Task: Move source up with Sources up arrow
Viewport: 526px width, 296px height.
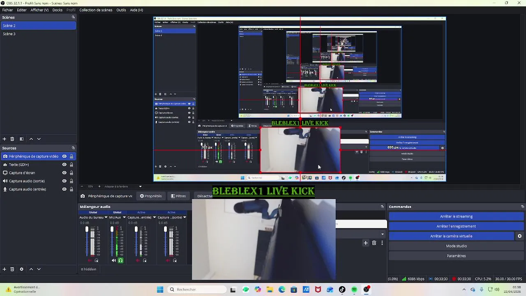Action: (31, 269)
